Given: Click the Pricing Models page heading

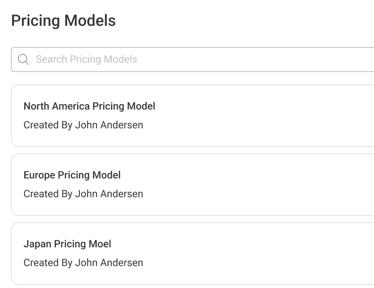Looking at the screenshot, I should click(63, 20).
